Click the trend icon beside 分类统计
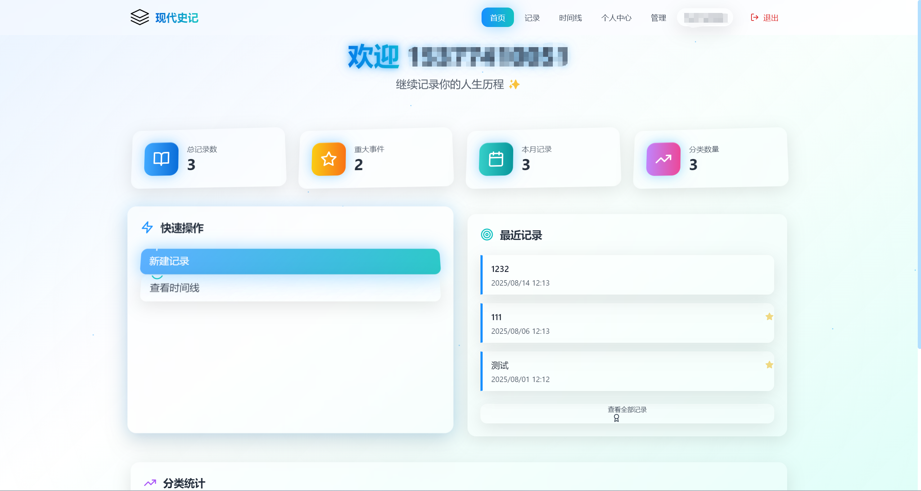921x491 pixels. click(150, 483)
